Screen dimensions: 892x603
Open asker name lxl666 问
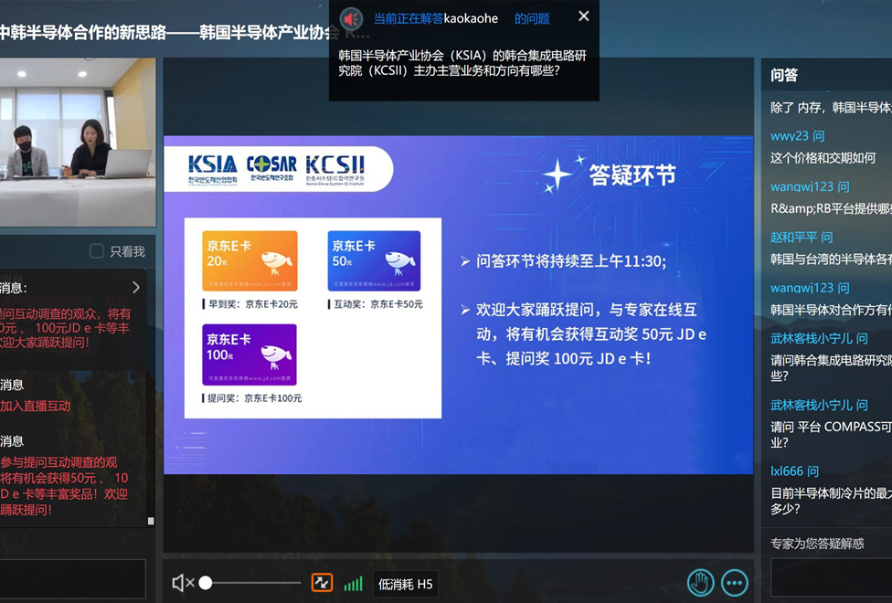click(x=795, y=471)
